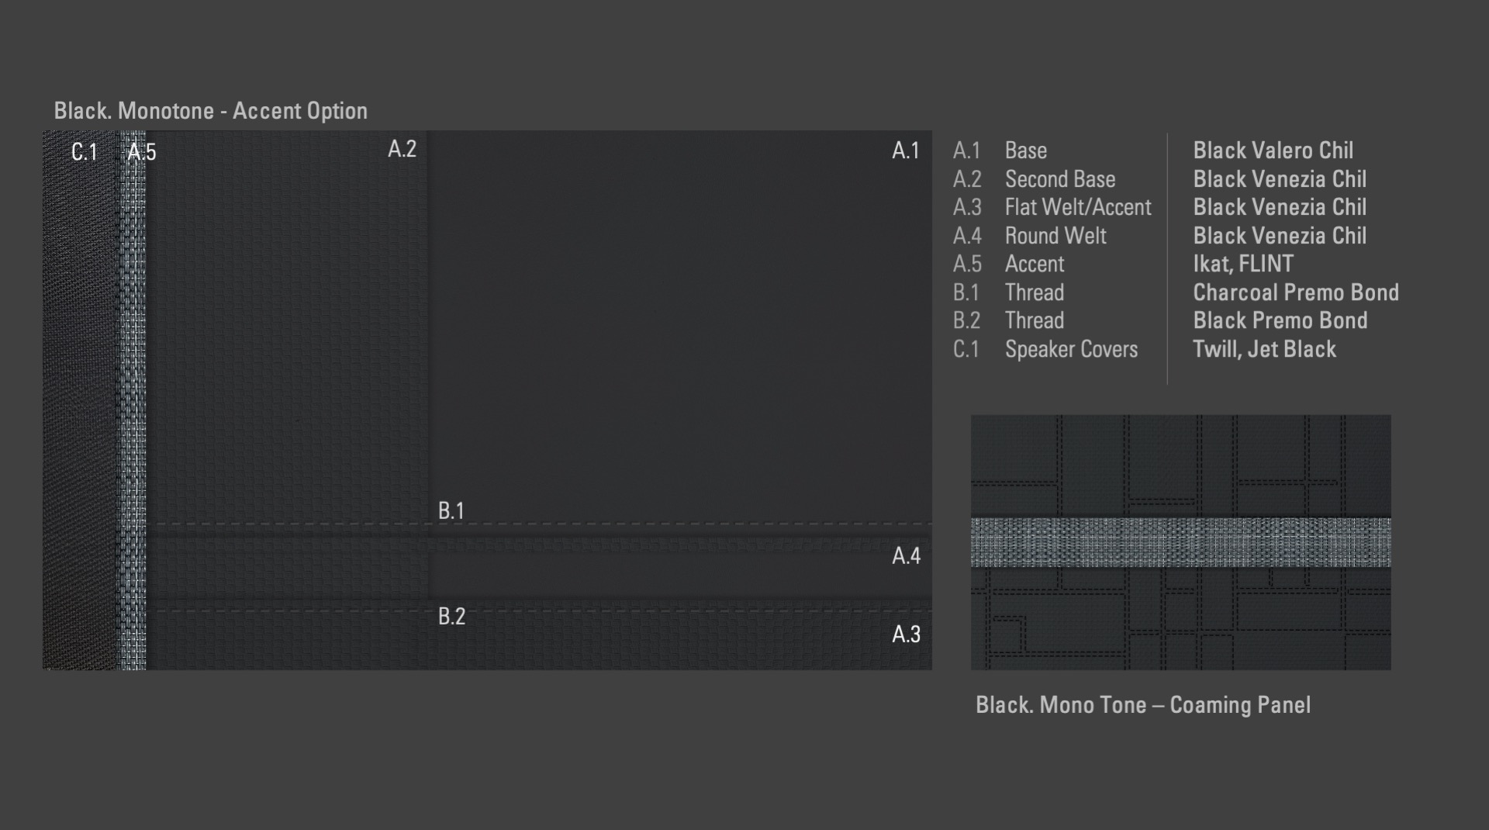Select the "Second Base" legend entry
Screen dimensions: 1489x830
tap(1060, 179)
